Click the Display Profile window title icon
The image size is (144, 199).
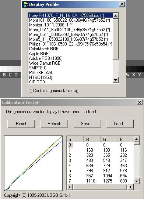pyautogui.click(x=26, y=4)
